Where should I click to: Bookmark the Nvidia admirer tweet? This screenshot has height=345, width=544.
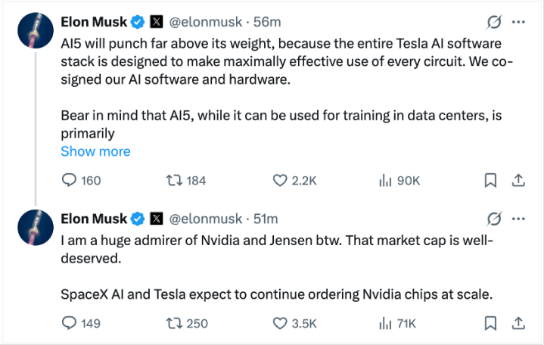490,323
